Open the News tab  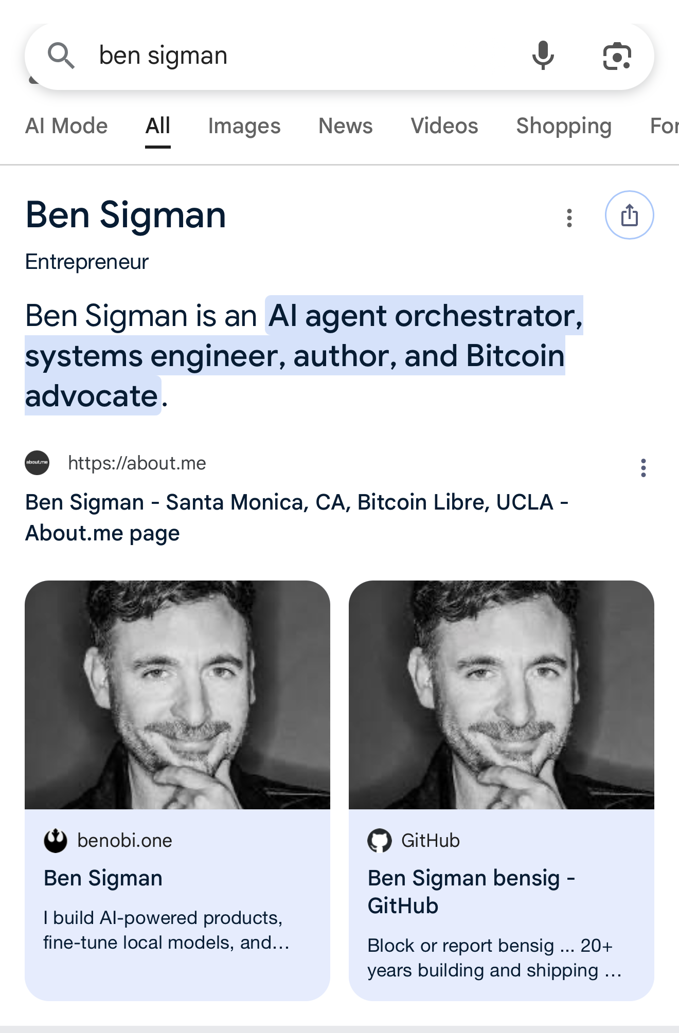(x=346, y=126)
